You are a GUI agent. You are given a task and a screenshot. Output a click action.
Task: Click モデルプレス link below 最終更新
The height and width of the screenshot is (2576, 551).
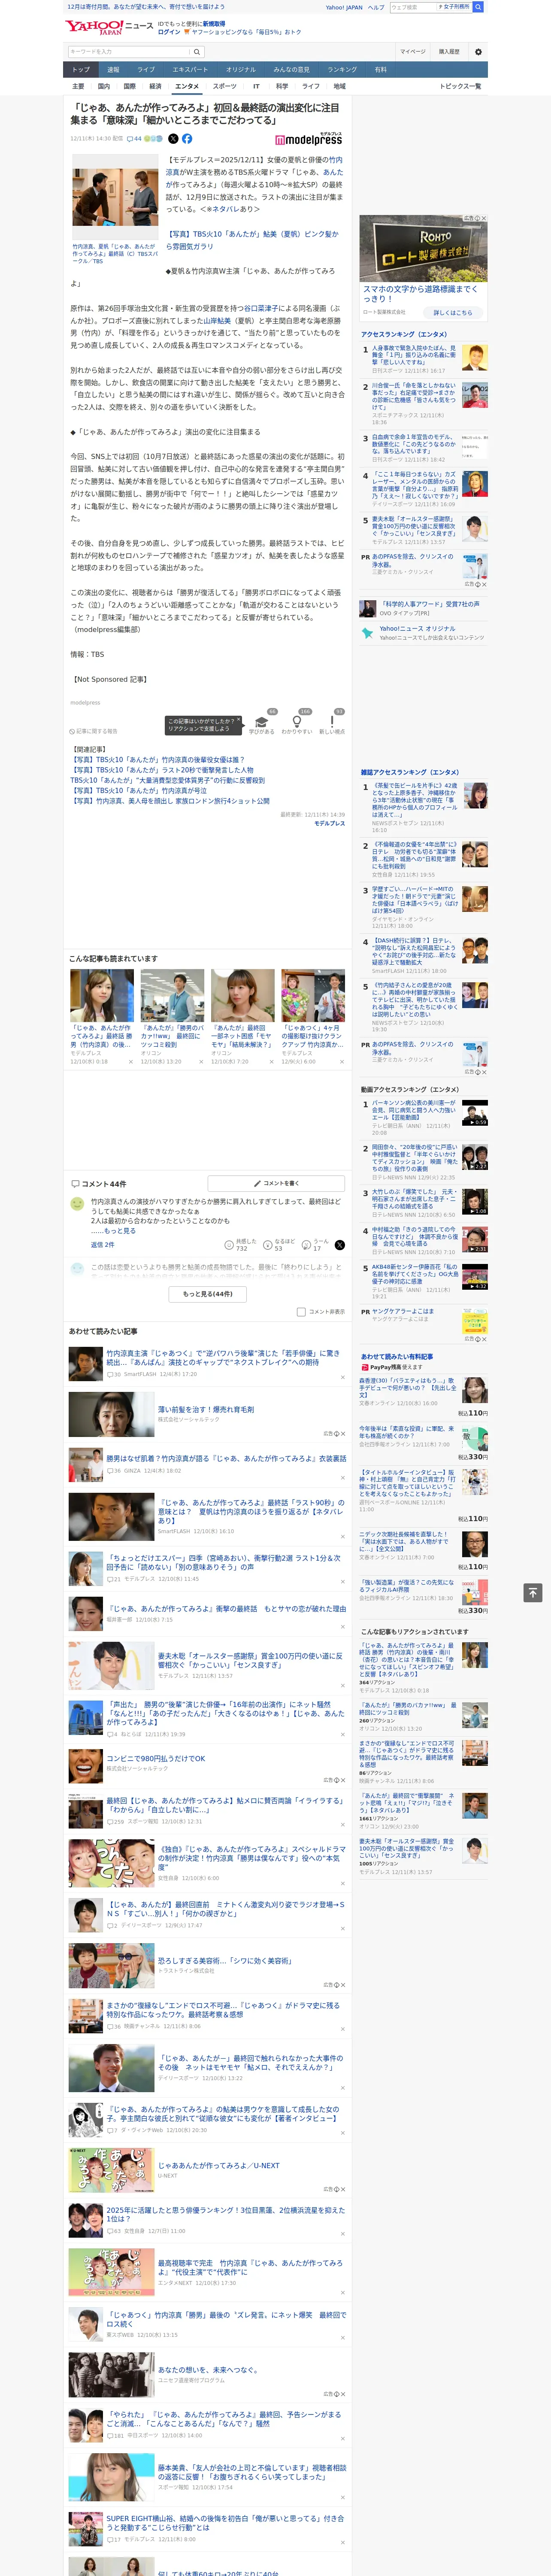point(329,823)
